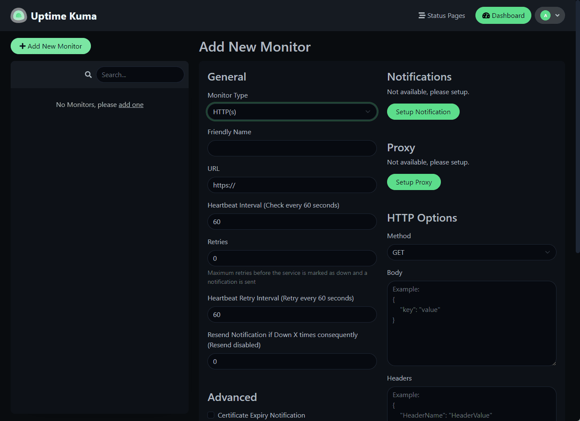Open the profile dropdown chevron
This screenshot has width=580, height=421.
click(557, 15)
